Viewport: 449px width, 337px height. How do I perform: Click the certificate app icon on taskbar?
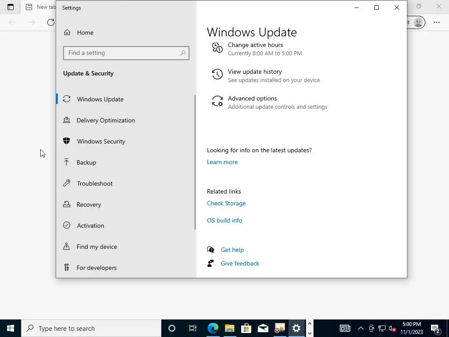(279, 328)
